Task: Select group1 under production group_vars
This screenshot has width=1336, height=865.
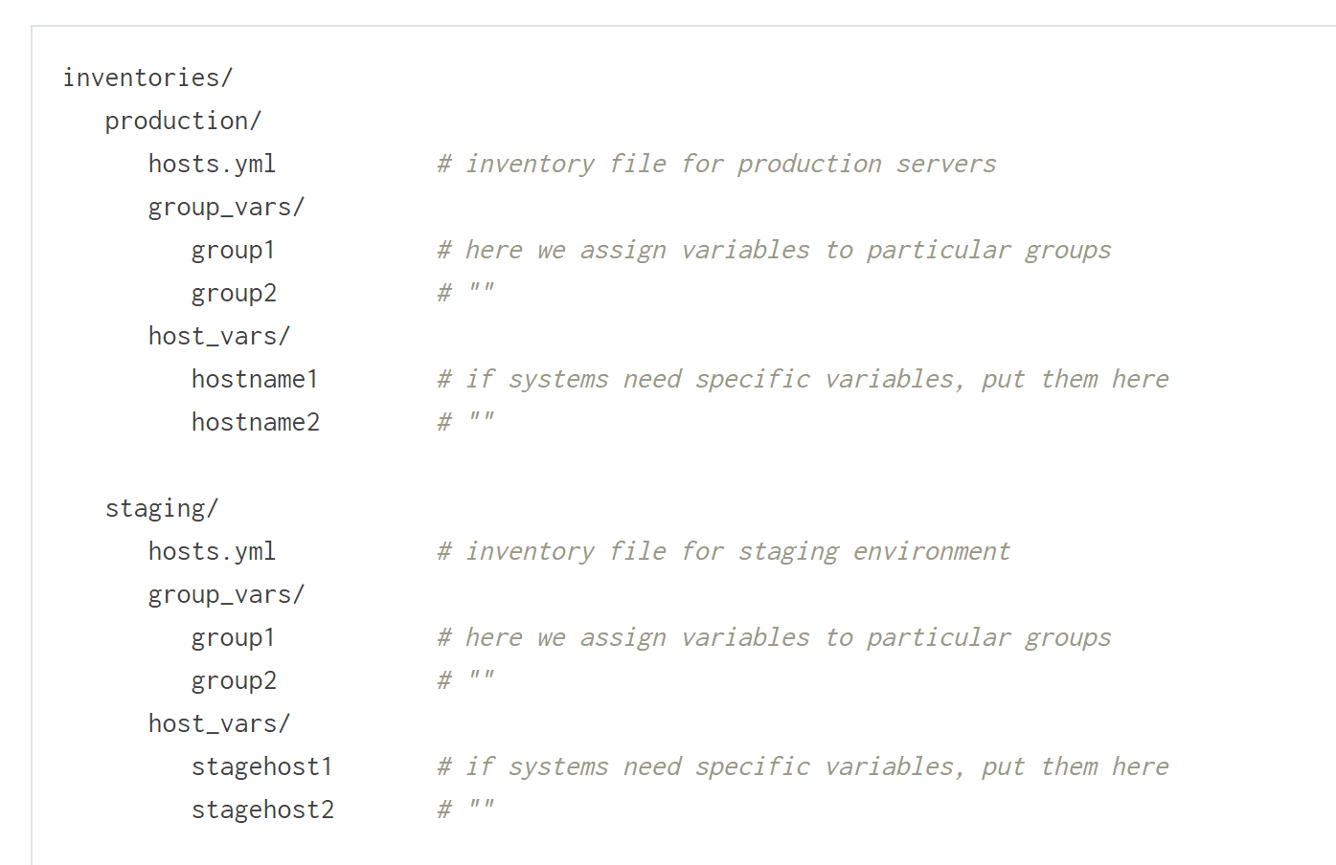Action: [x=233, y=249]
